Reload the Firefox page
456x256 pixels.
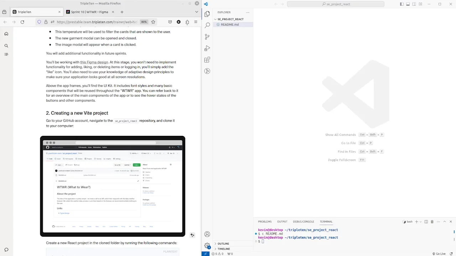pos(22,22)
